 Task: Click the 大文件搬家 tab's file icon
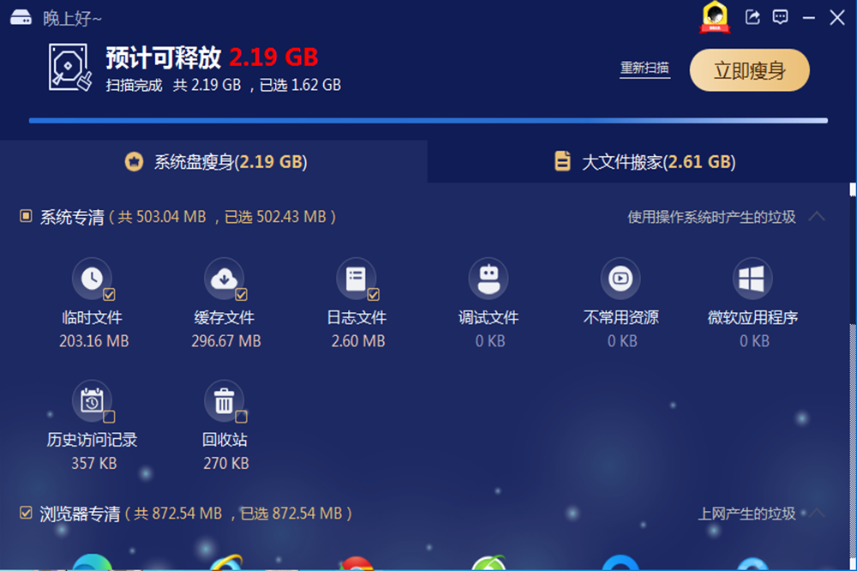pos(562,161)
